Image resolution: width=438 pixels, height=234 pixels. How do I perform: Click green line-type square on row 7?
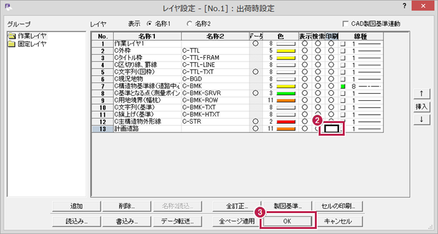click(x=343, y=86)
